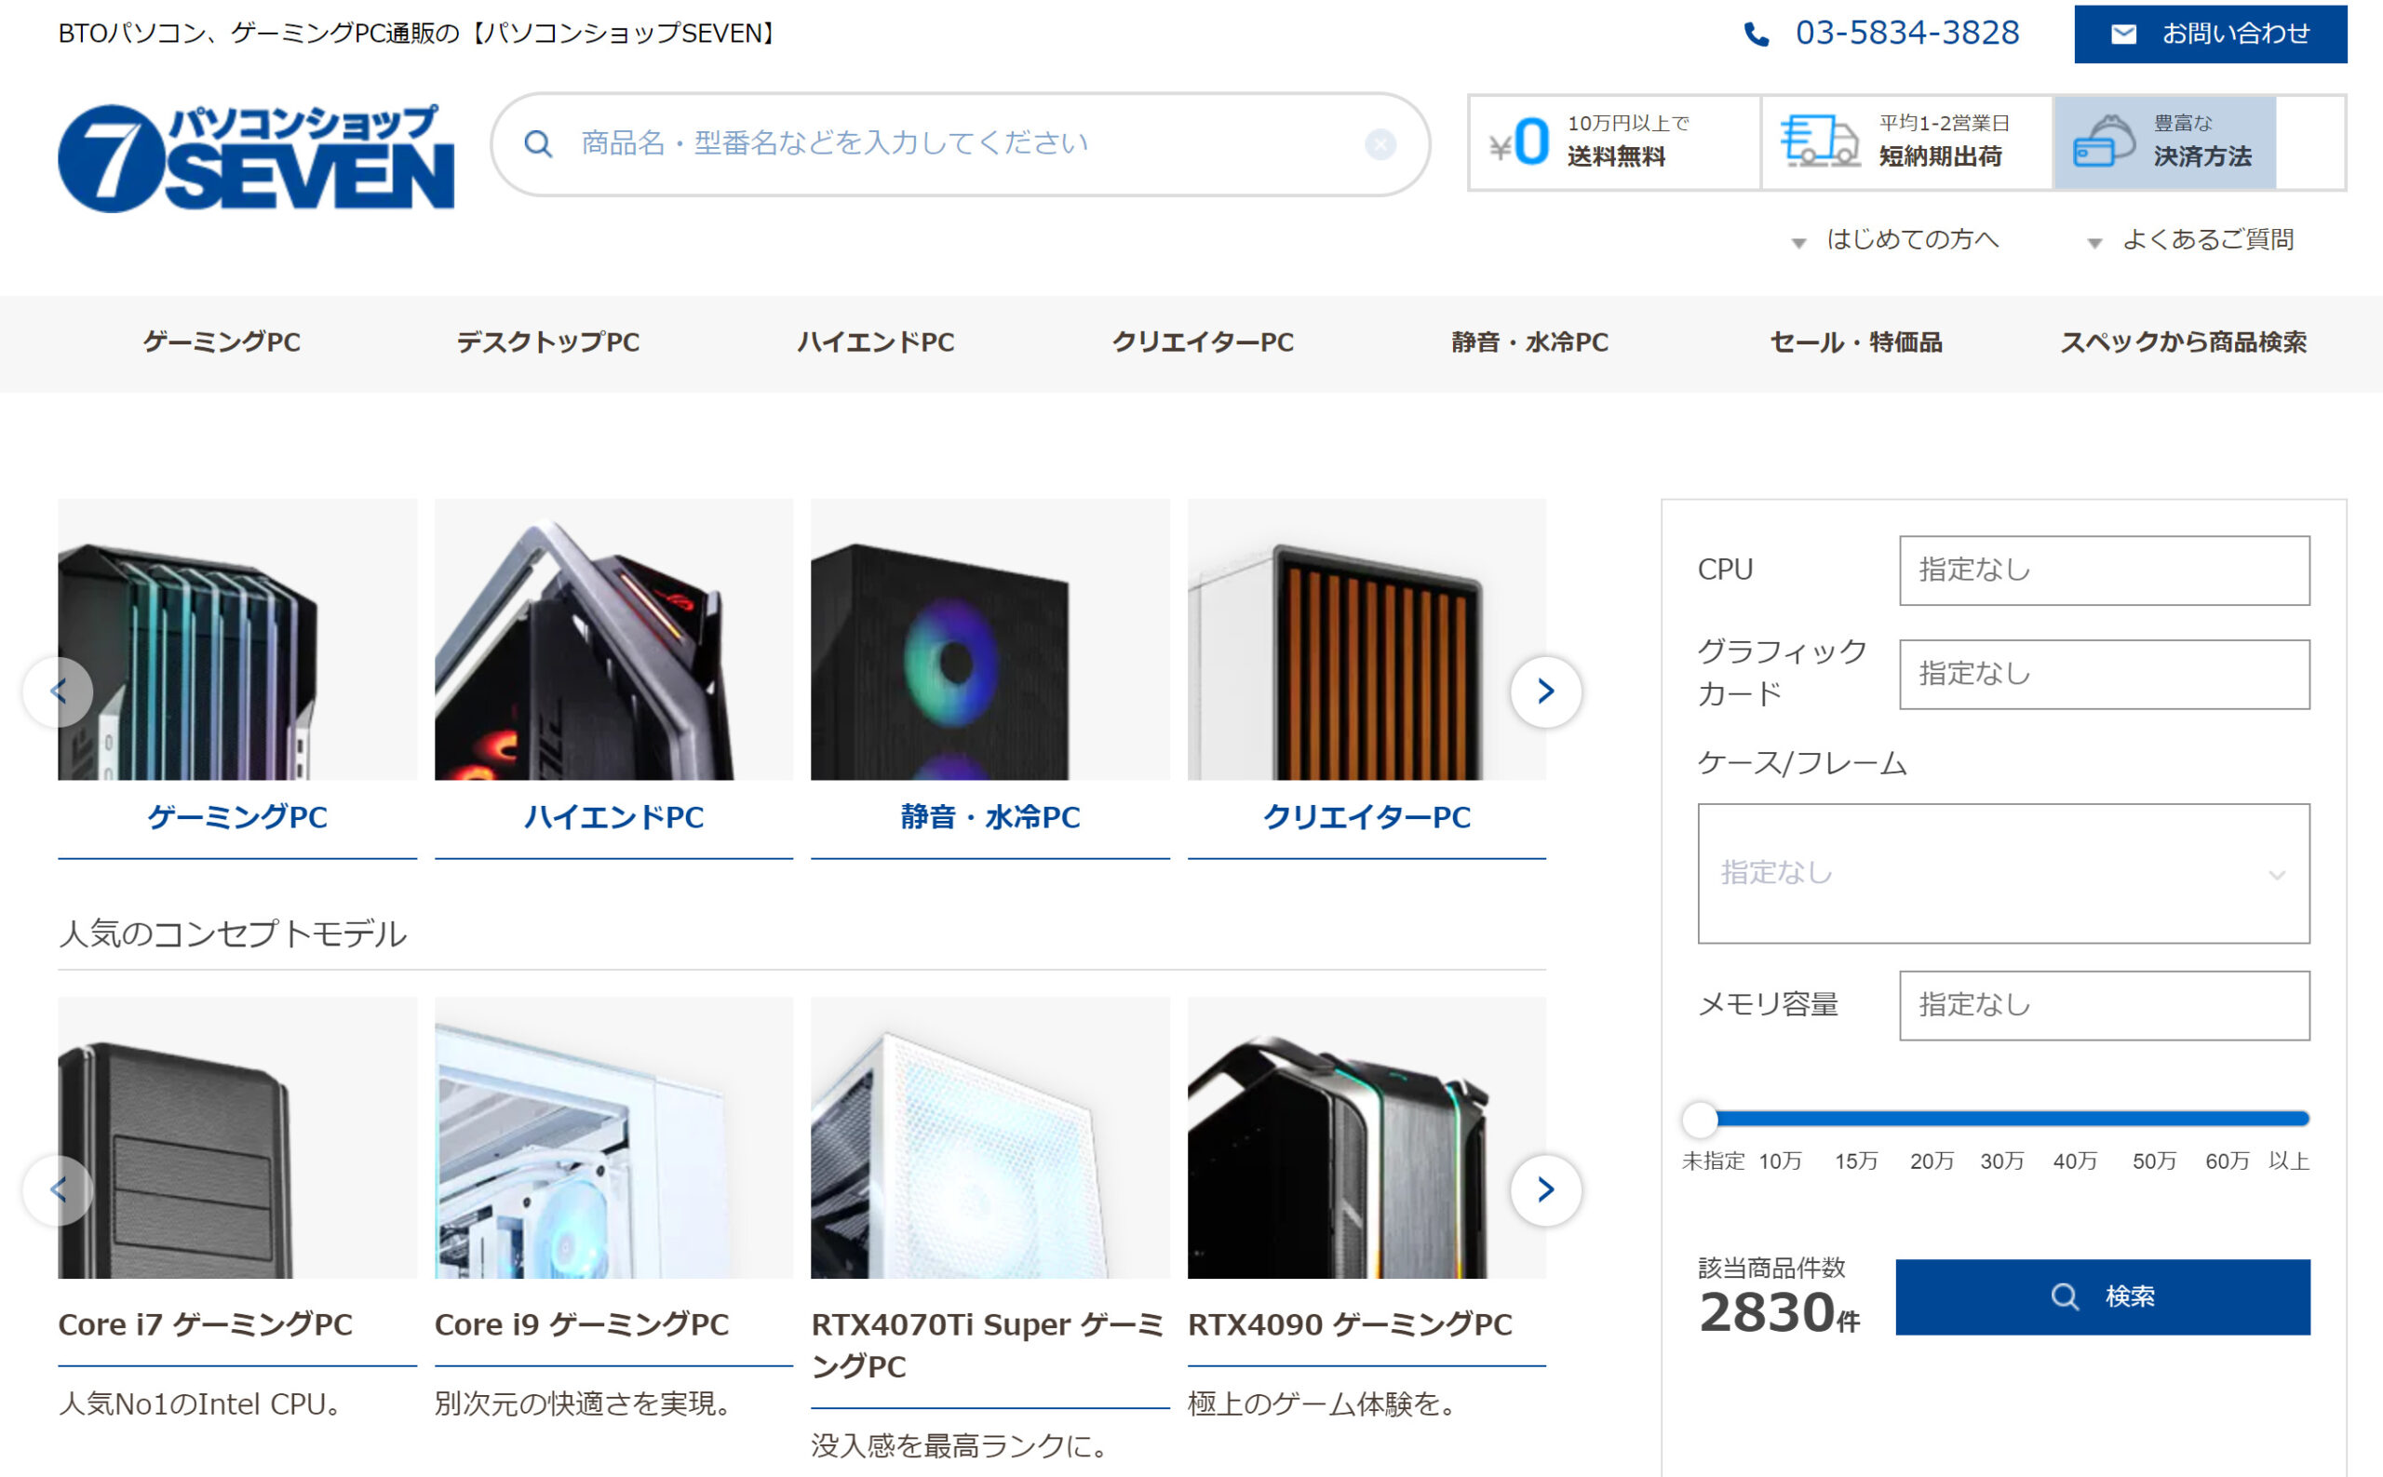Image resolution: width=2383 pixels, height=1477 pixels.
Task: Click the search magnifier icon in search bar
Action: coord(538,144)
